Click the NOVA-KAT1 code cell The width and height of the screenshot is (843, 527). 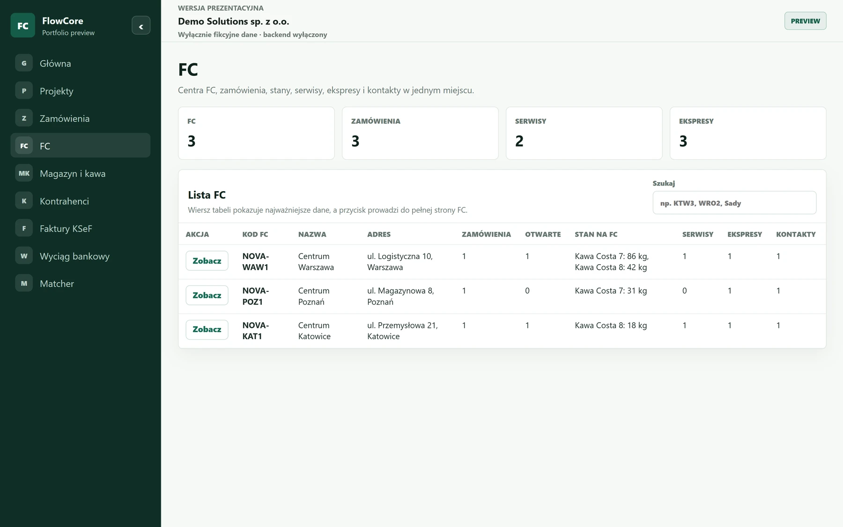[256, 331]
